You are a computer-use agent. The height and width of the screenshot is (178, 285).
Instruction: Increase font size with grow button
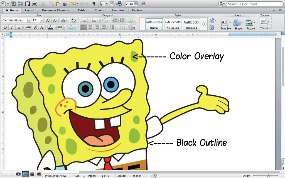pos(48,20)
